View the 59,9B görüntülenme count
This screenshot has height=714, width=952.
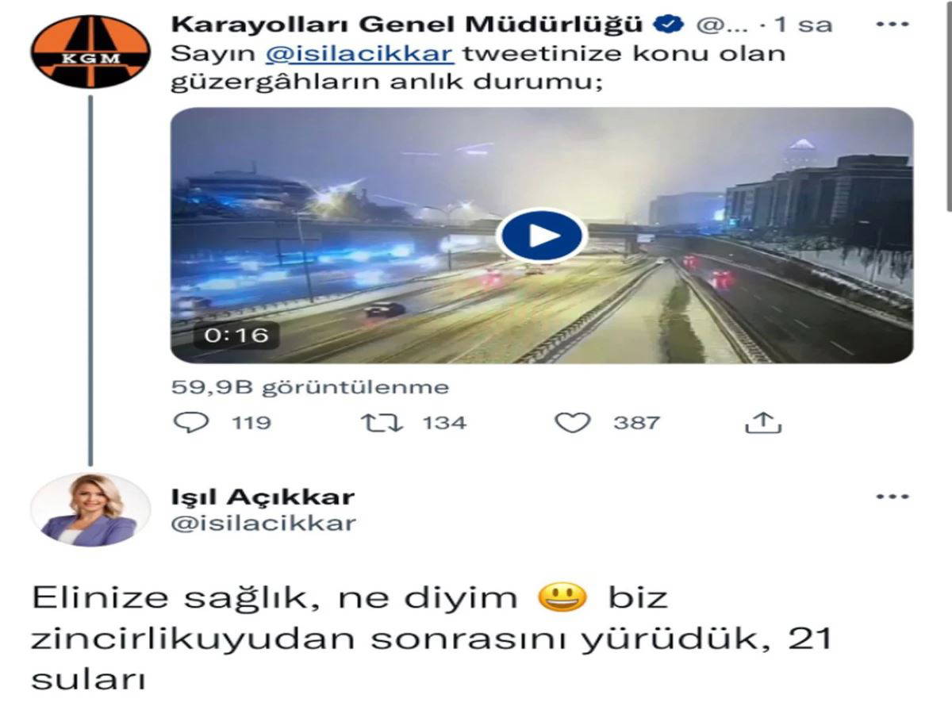click(310, 387)
